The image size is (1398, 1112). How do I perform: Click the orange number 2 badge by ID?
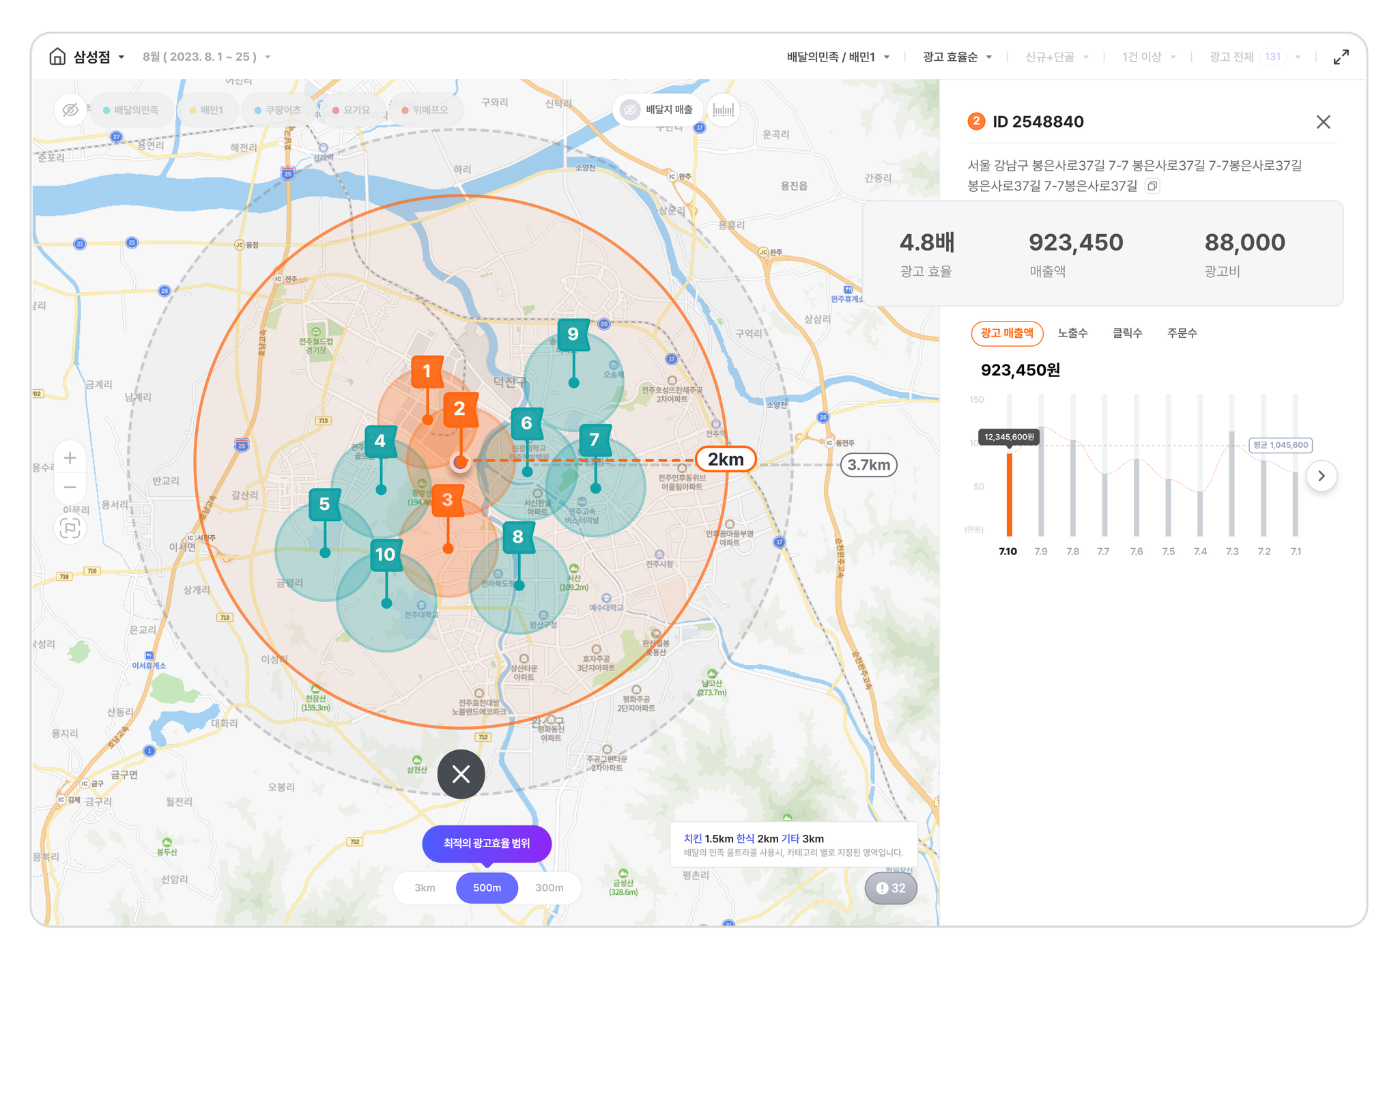coord(976,122)
